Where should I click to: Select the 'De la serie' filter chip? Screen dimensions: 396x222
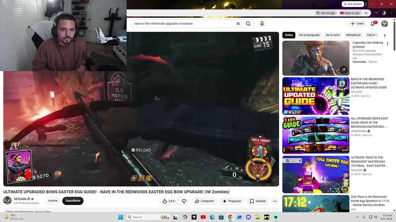pyautogui.click(x=333, y=35)
